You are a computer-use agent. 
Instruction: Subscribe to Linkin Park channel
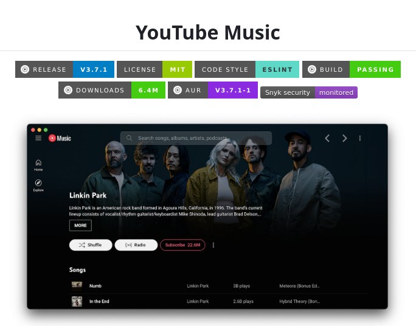tap(182, 245)
